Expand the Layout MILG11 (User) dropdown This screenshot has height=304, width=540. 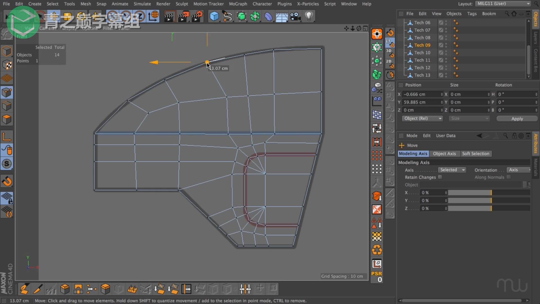(503, 4)
